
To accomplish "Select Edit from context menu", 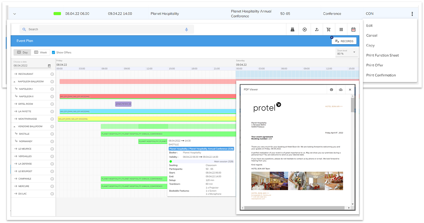I will 369,26.
